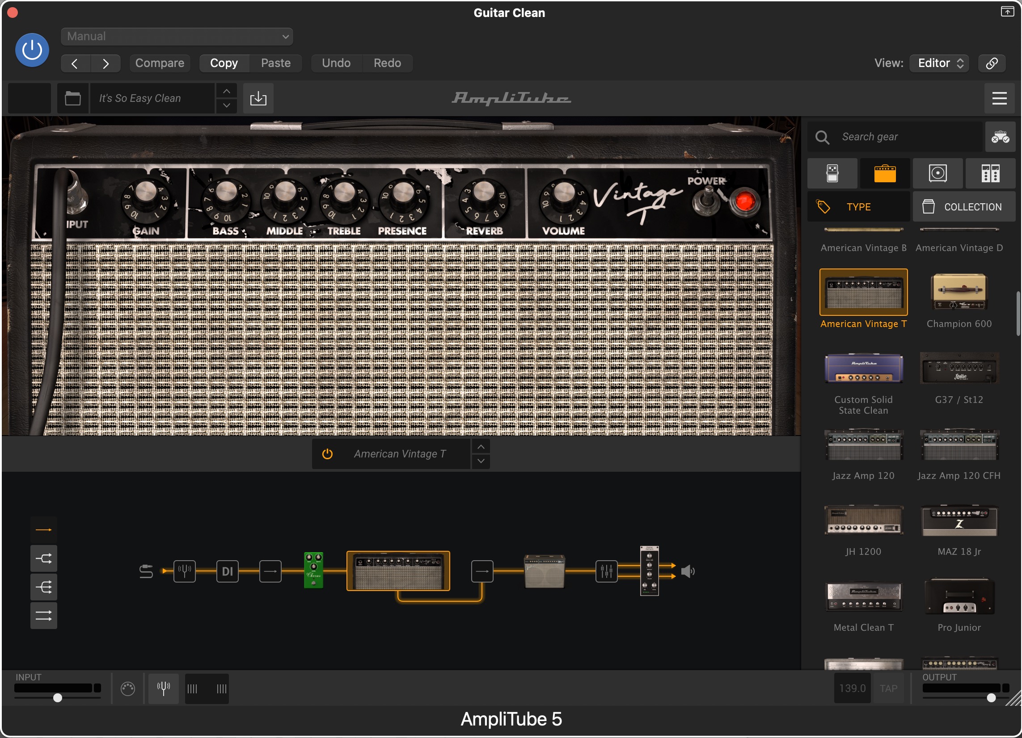Choose the single serial signal routing

tap(44, 530)
